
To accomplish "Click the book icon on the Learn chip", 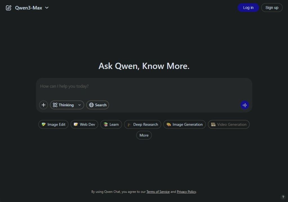I will coord(105,124).
